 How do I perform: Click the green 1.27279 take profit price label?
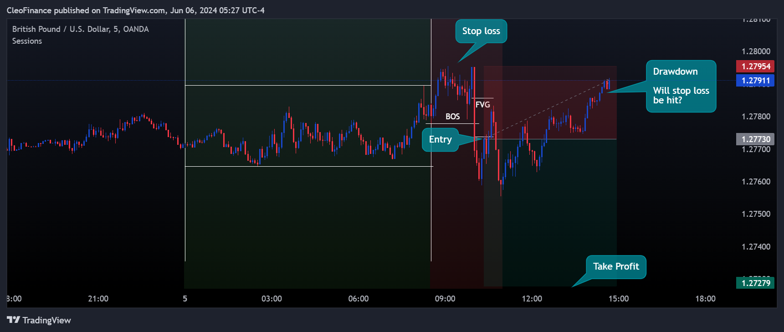pyautogui.click(x=755, y=283)
